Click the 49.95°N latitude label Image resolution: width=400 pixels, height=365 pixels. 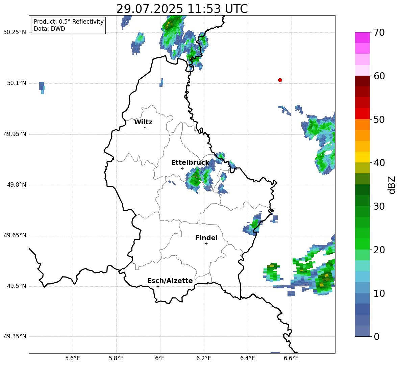pos(15,134)
